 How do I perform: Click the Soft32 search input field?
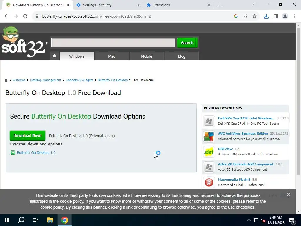pos(113,42)
